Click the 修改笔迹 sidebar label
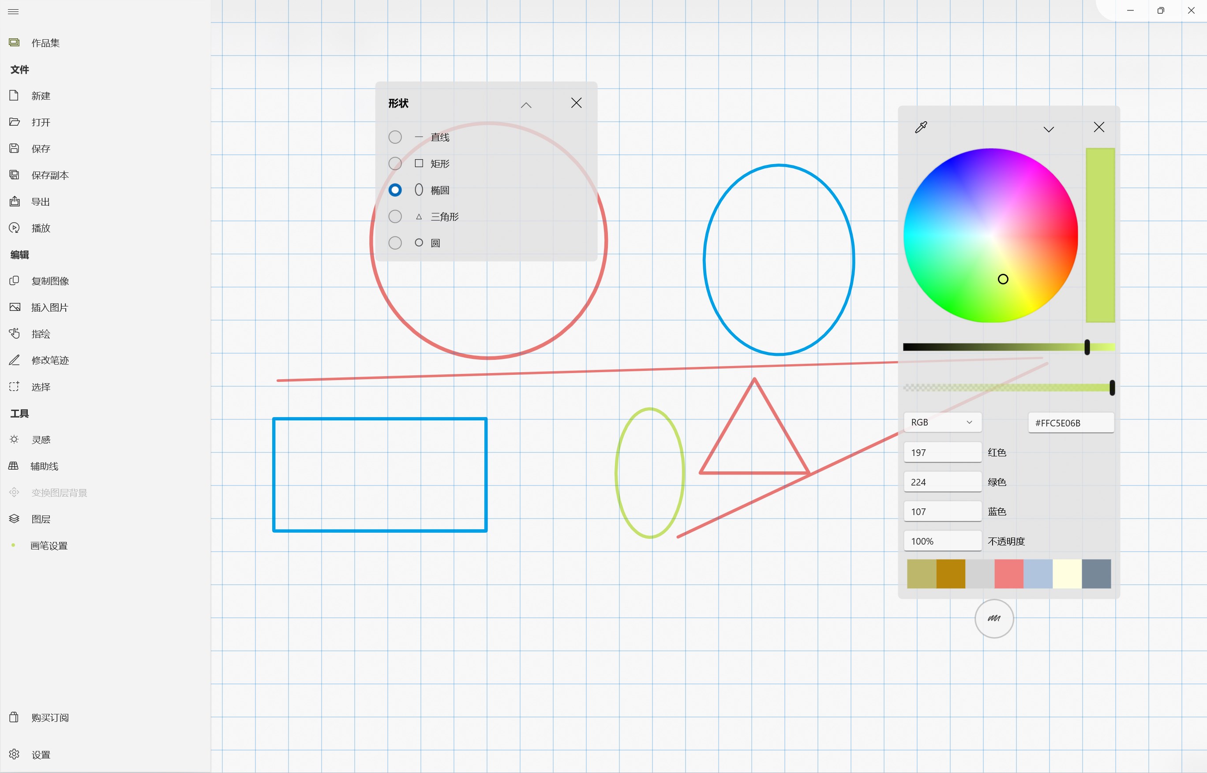Image resolution: width=1207 pixels, height=773 pixels. (50, 360)
